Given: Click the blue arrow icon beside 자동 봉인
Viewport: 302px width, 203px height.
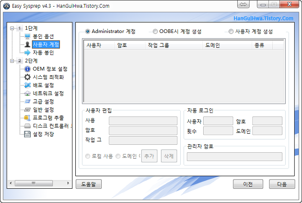Looking at the screenshot, I should [x=27, y=53].
